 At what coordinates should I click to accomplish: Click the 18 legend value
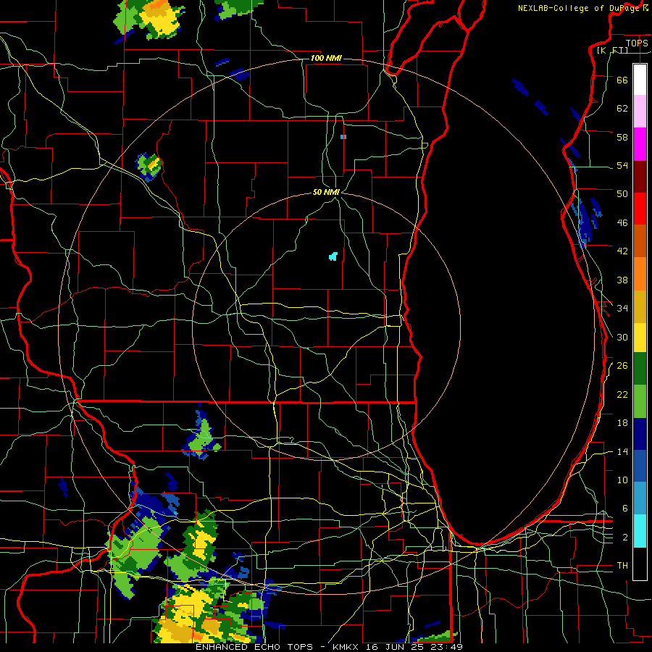point(622,423)
